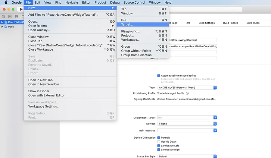The image size is (271, 158).
Task: Choose Open in New Tab
Action: click(x=70, y=80)
